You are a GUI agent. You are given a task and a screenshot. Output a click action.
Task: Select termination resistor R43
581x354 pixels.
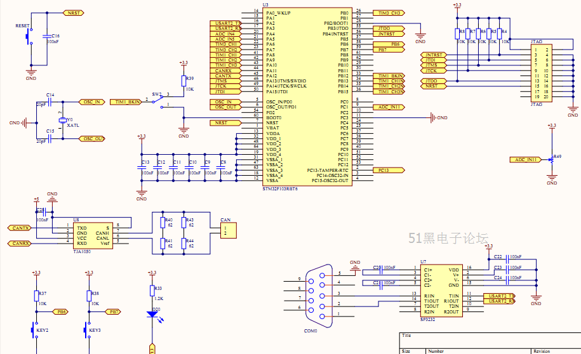click(x=184, y=223)
